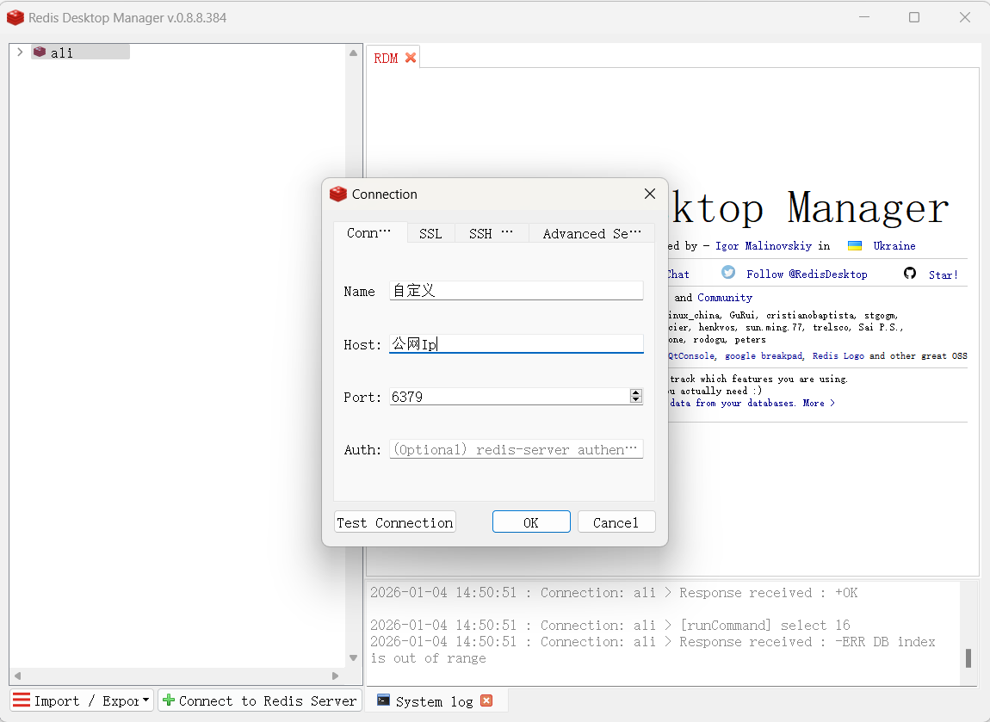Open the SSH tab in Connection dialog
The width and height of the screenshot is (990, 722).
[x=491, y=233]
